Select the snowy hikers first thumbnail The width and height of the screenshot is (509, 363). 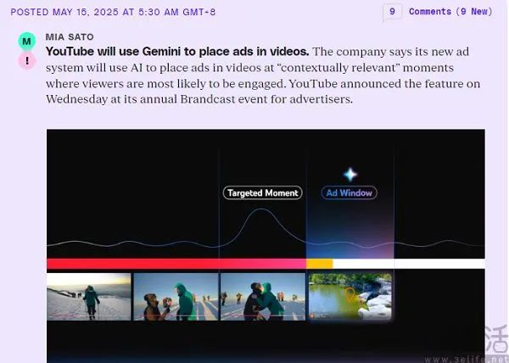[89, 296]
